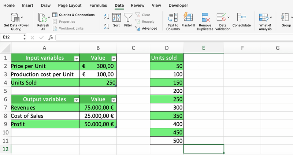Switch to the Developer tab
293x155 pixels.
(x=178, y=5)
